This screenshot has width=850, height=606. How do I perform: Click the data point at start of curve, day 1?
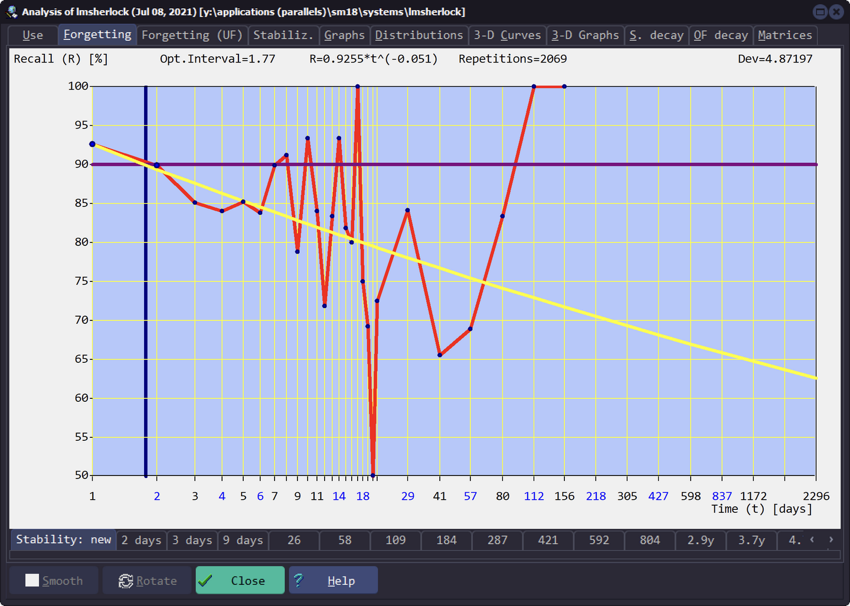92,144
